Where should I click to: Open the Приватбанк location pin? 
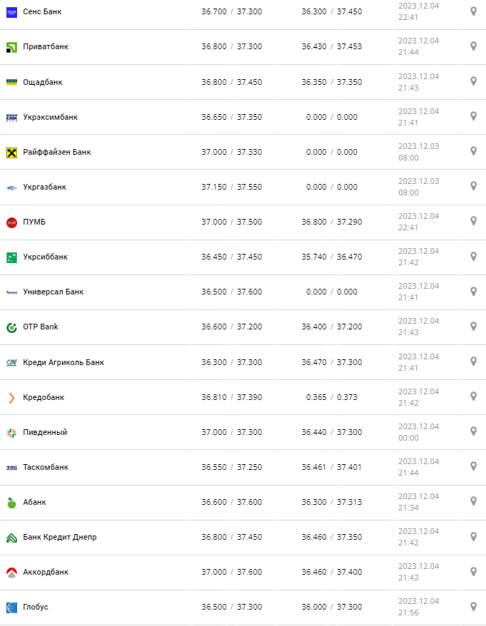pyautogui.click(x=473, y=46)
